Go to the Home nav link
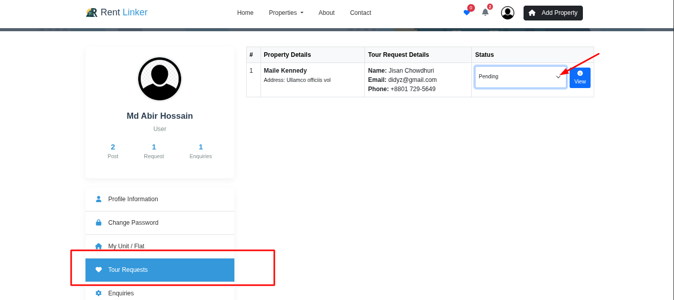Viewport: 674px width, 300px height. pos(245,13)
